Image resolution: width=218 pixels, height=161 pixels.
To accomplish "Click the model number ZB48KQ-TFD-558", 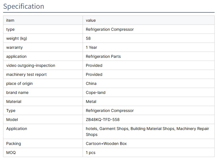I will (103, 120).
